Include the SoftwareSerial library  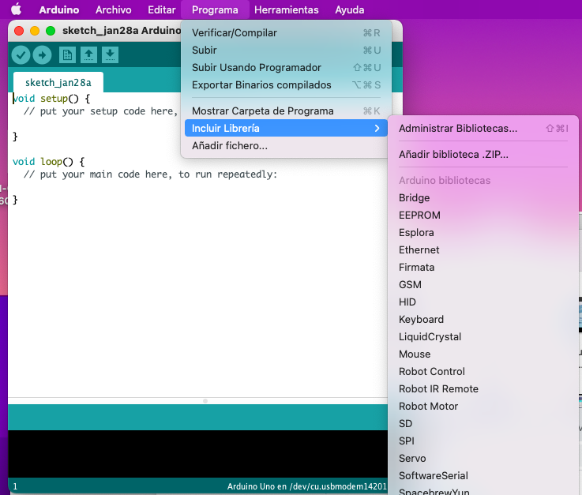[x=483, y=476]
